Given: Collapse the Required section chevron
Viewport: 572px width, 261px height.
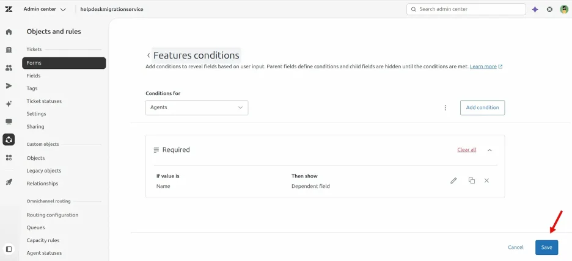Looking at the screenshot, I should pyautogui.click(x=490, y=150).
